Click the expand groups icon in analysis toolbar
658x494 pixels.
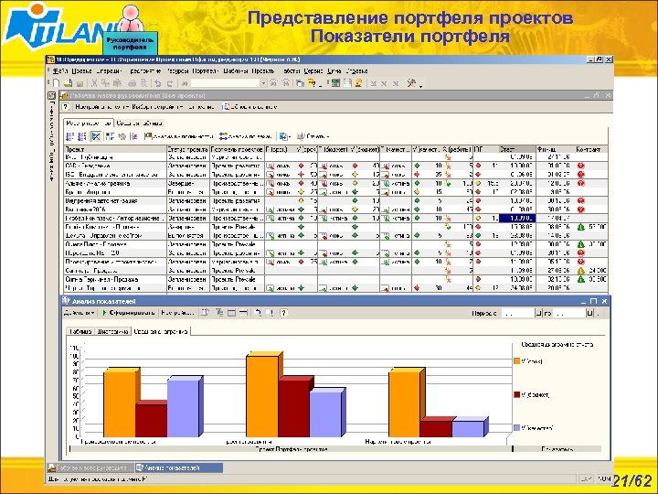(x=219, y=313)
